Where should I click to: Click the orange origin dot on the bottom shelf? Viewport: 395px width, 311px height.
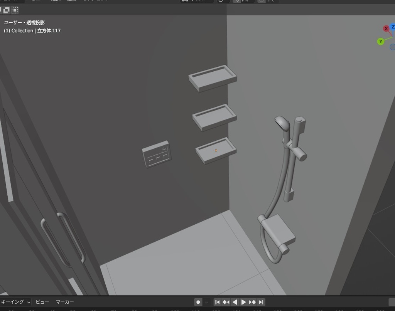point(216,150)
